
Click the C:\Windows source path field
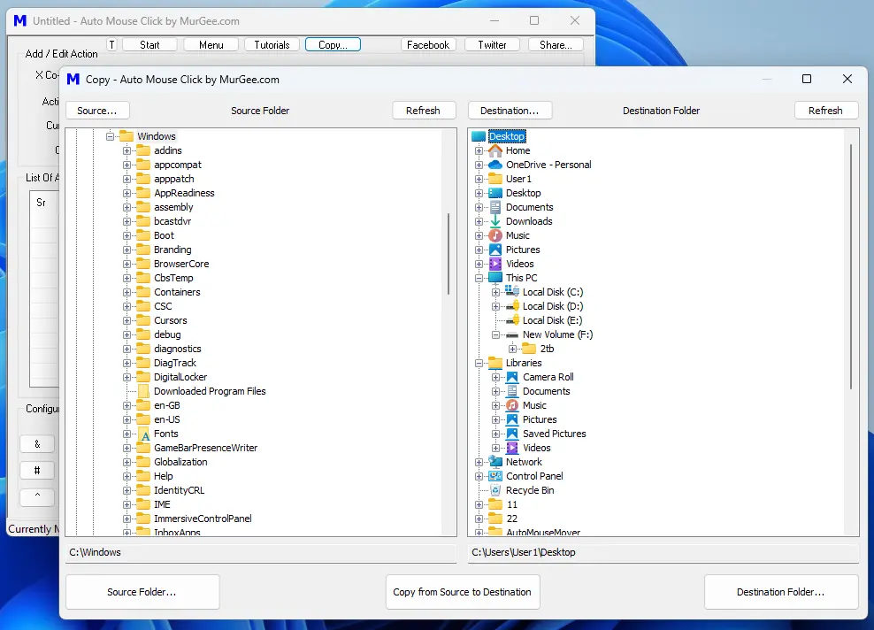261,552
